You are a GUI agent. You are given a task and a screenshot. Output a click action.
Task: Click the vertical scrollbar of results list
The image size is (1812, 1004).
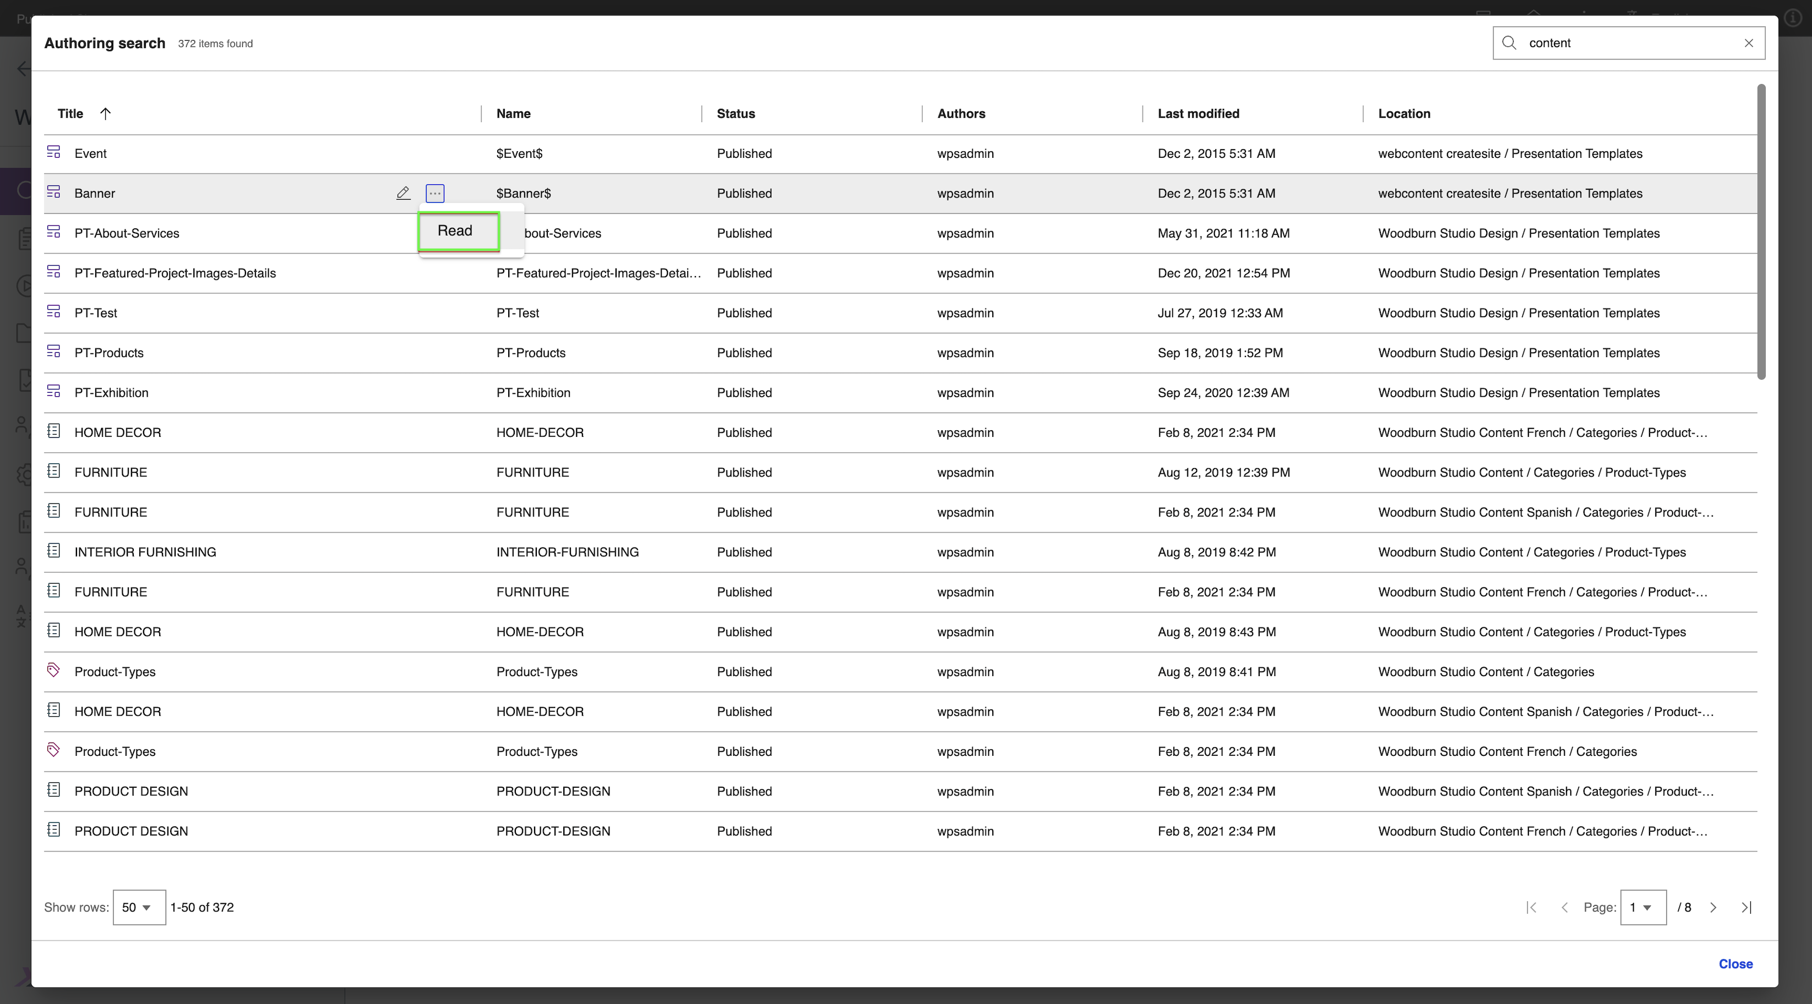click(1761, 232)
